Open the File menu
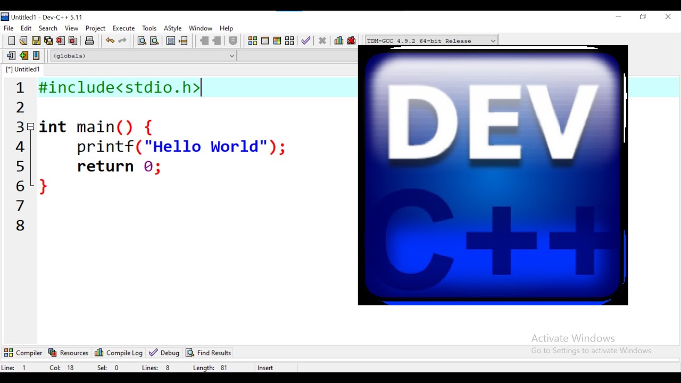Screen dimensions: 681x383 (9, 28)
